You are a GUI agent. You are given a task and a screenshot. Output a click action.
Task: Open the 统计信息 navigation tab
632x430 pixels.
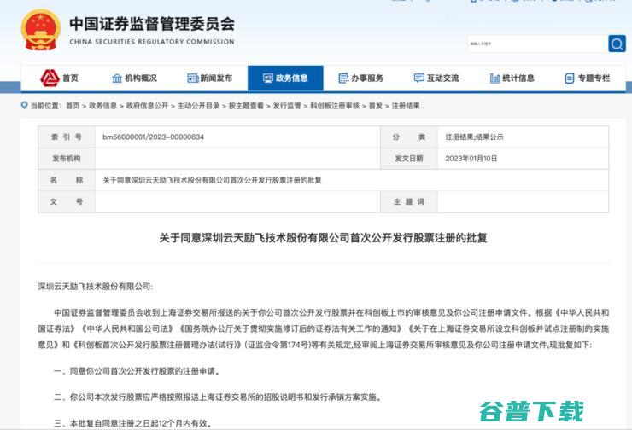click(512, 78)
